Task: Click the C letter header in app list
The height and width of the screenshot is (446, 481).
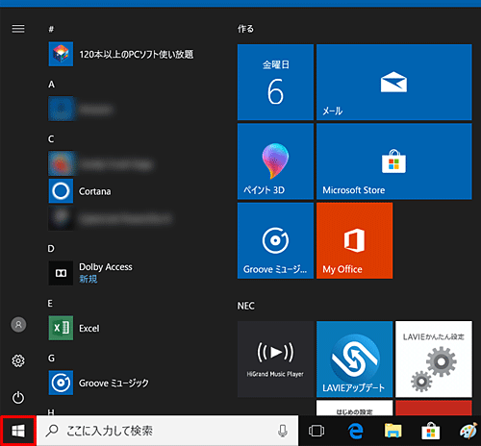Action: tap(51, 139)
